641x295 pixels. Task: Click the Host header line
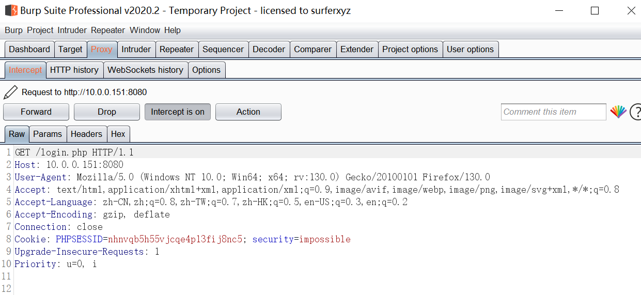pos(69,165)
